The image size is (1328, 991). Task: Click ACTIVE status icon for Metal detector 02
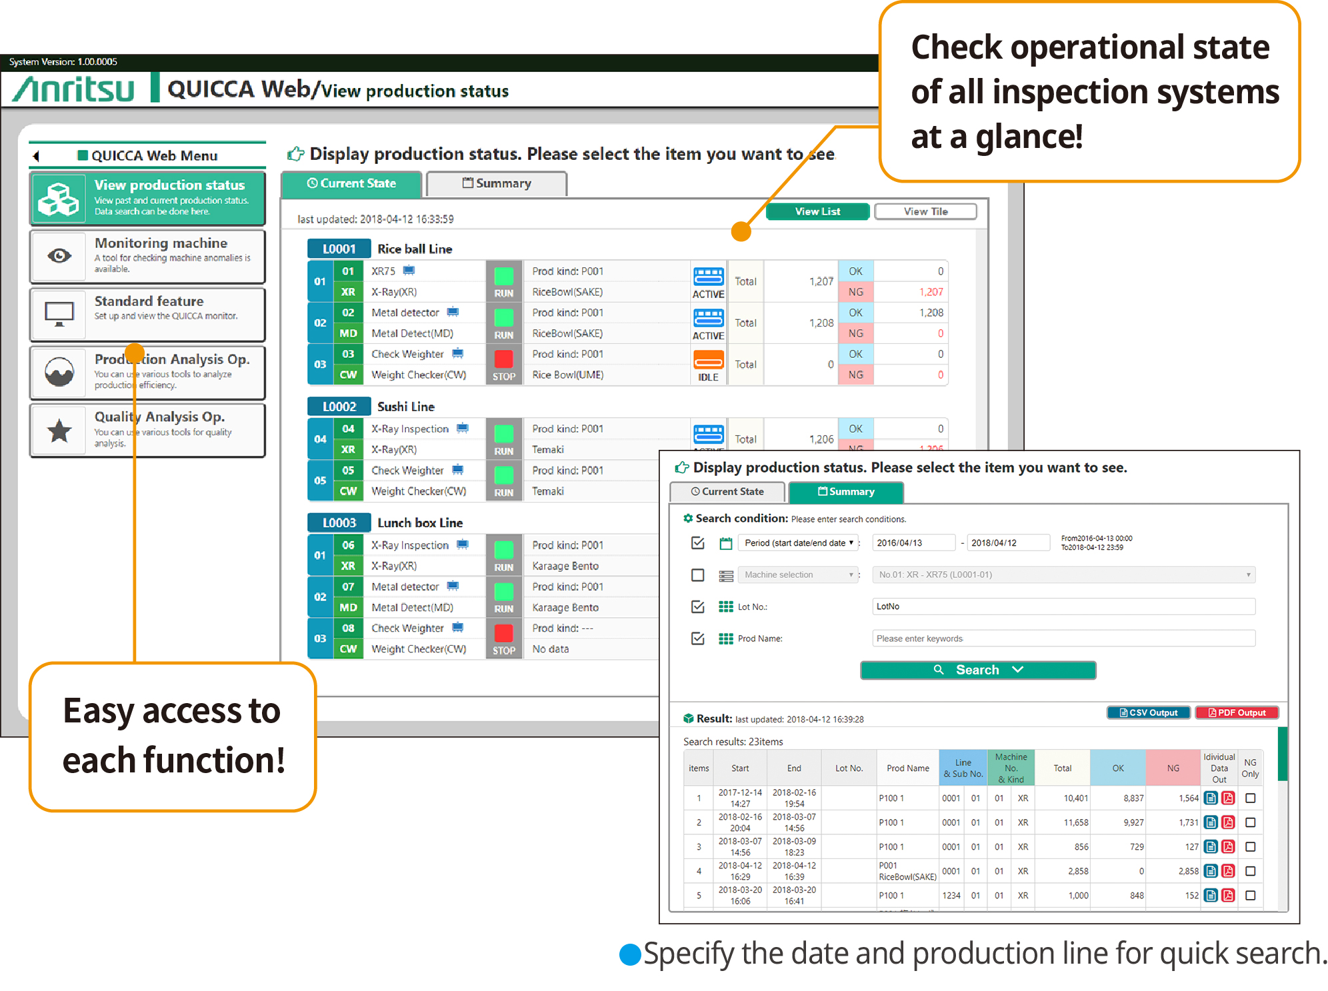pos(708,318)
